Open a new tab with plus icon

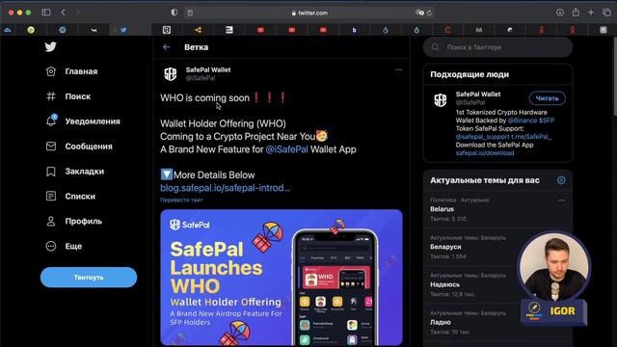(591, 13)
